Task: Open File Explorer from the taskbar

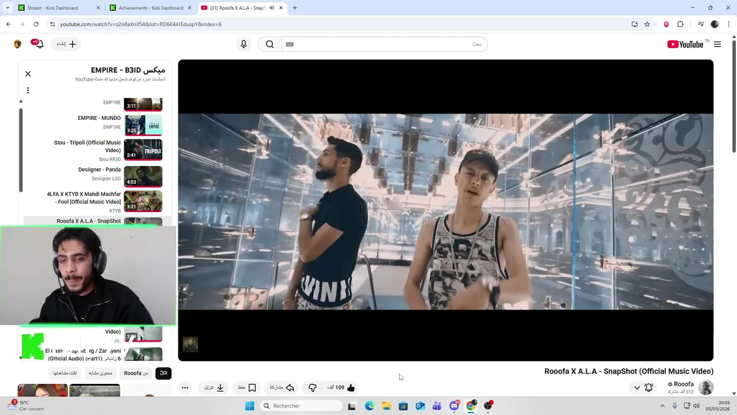Action: 386,406
